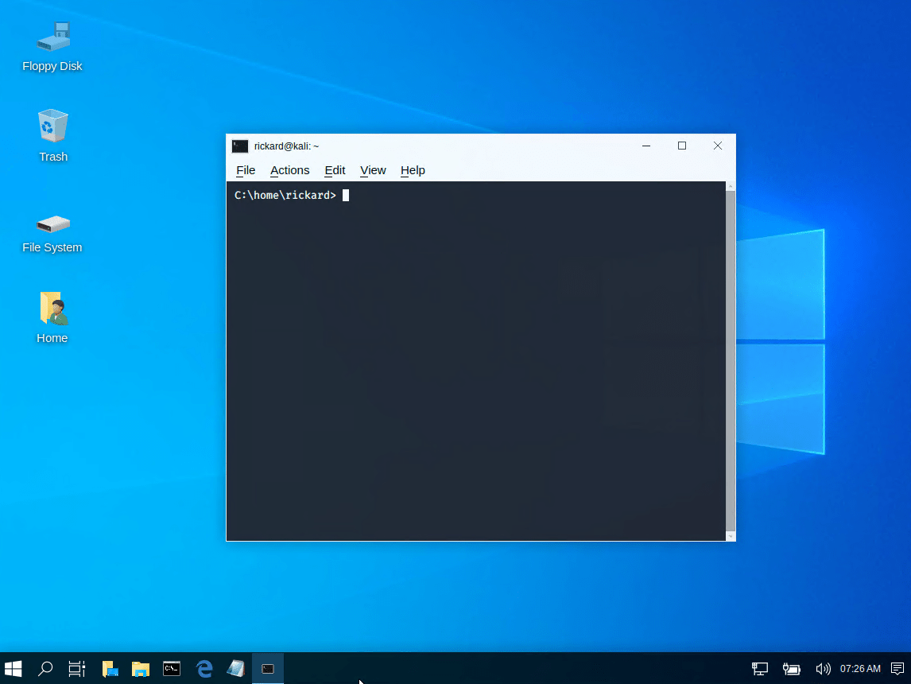Open the volume control in the tray

coord(824,668)
